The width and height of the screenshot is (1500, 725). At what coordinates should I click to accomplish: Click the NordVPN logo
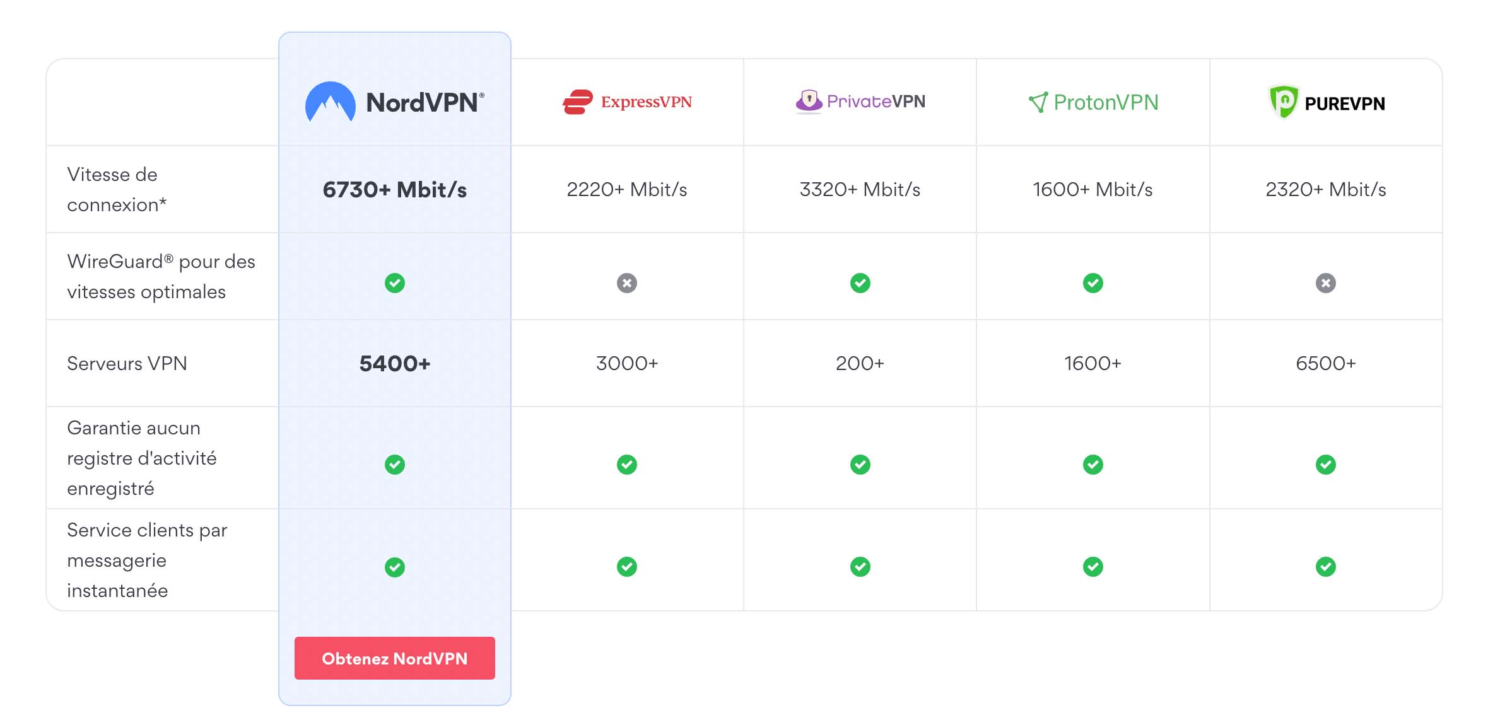(395, 102)
